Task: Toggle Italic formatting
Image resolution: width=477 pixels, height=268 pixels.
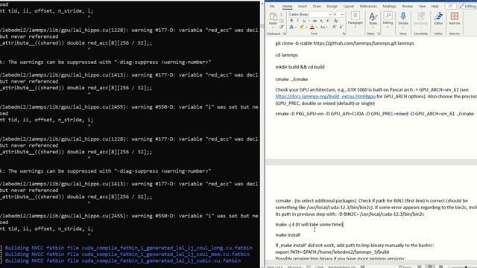Action: pyautogui.click(x=298, y=21)
